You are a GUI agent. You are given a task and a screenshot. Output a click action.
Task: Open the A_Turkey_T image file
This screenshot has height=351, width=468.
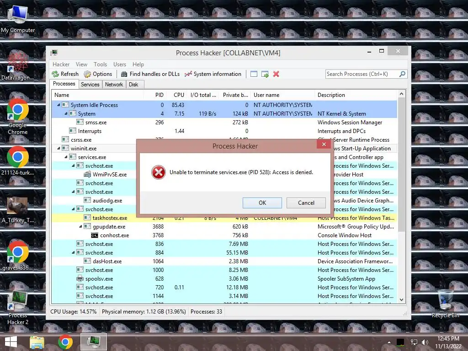(x=17, y=210)
